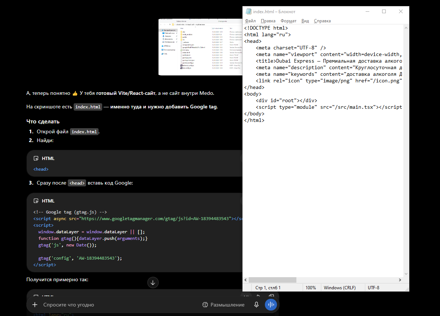Click the microphone dictation icon

coord(257,305)
